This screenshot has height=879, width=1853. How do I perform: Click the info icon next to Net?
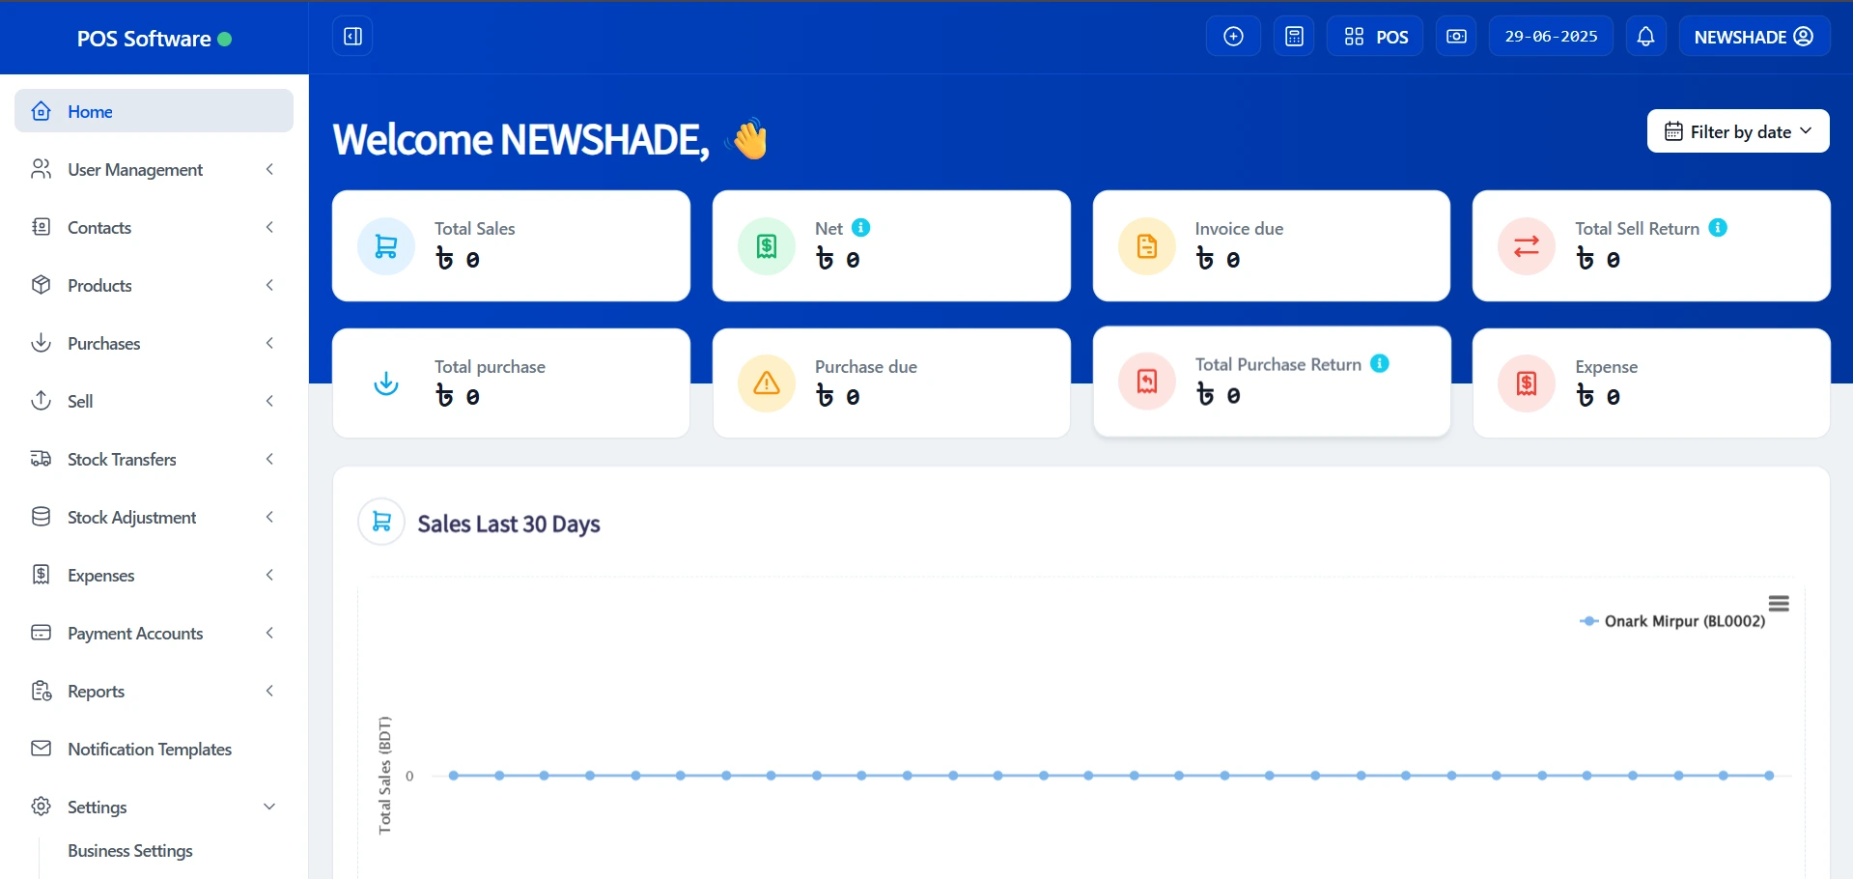click(861, 228)
